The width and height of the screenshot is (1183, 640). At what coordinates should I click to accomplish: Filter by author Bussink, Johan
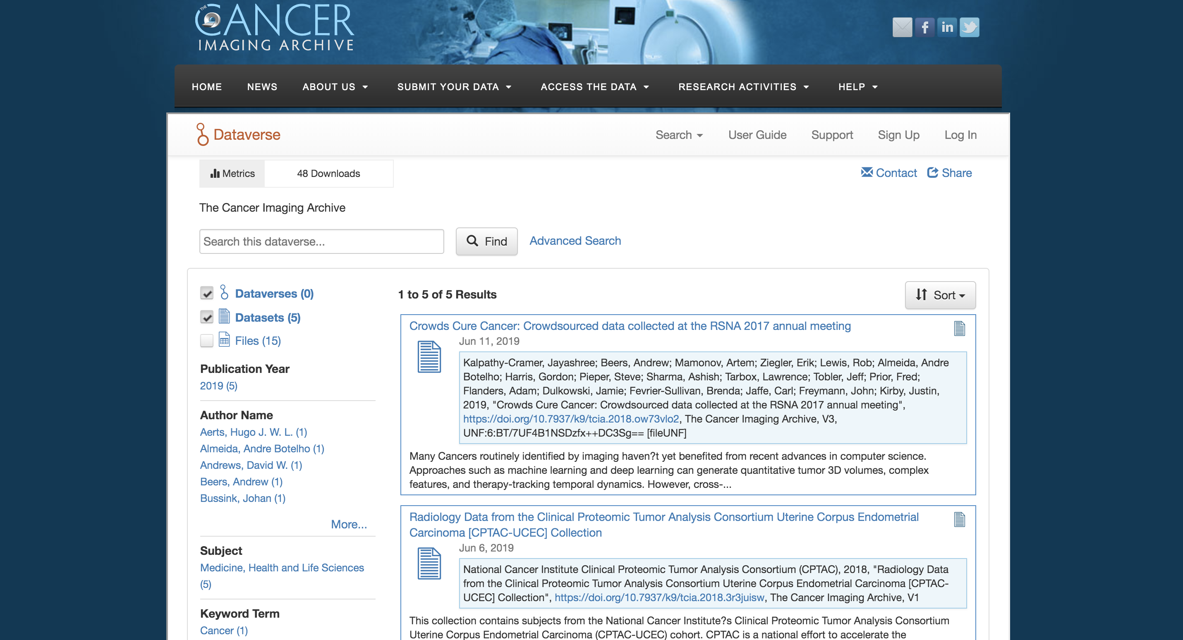coord(243,498)
